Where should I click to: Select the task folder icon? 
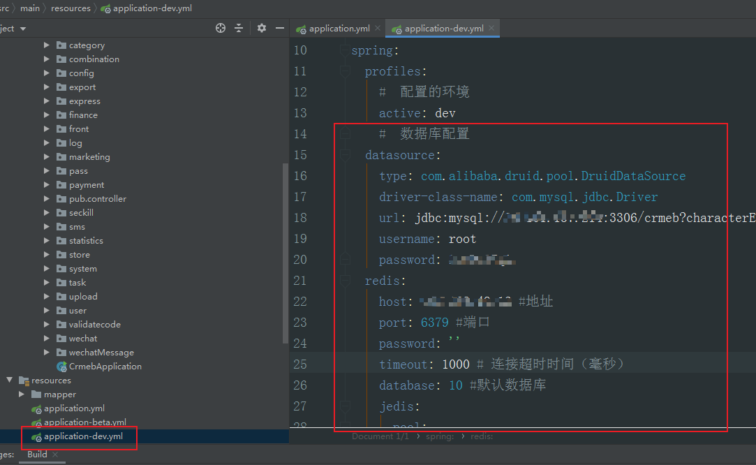[61, 283]
